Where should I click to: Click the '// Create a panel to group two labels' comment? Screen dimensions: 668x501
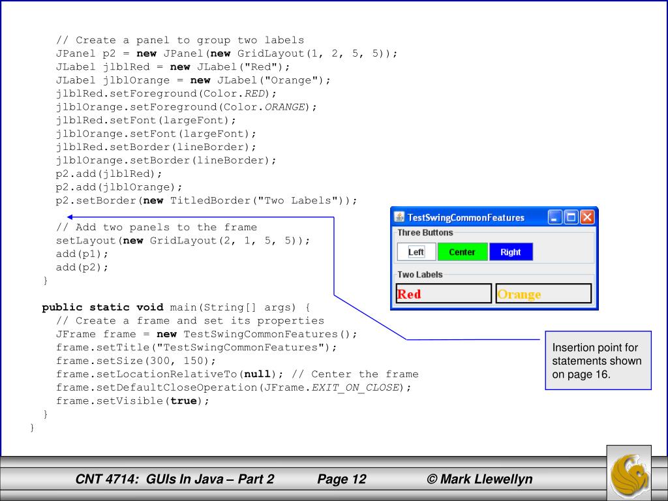pos(180,40)
